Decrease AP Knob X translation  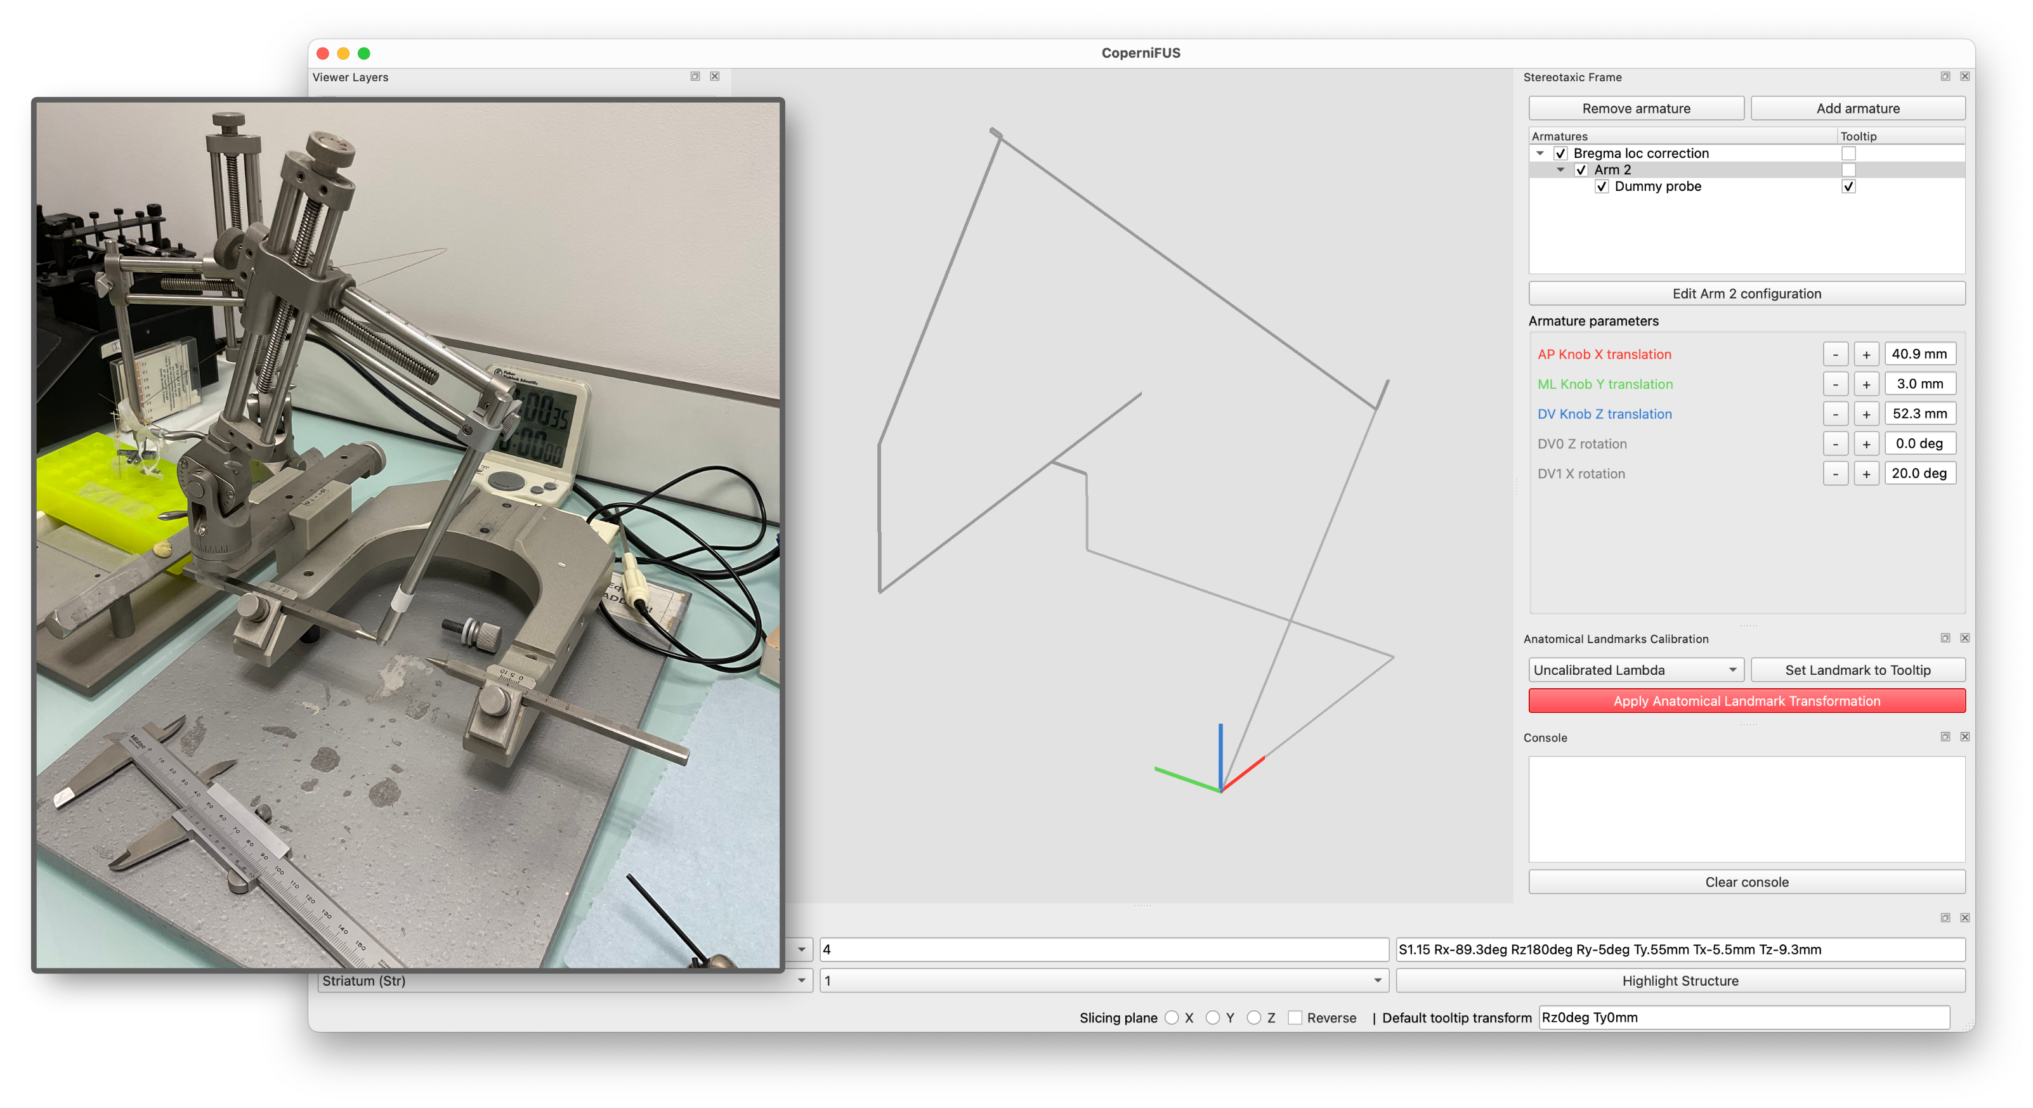click(1835, 355)
